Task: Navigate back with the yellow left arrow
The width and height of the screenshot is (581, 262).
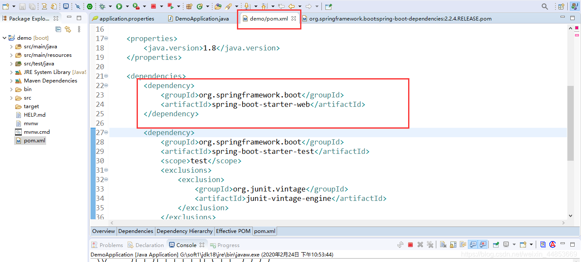Action: tap(292, 6)
